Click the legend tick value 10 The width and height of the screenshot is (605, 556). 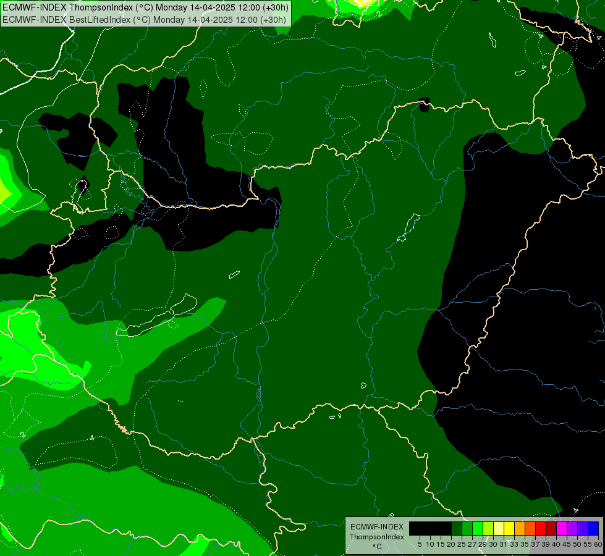coord(430,544)
